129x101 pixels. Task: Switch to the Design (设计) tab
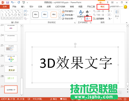31,7
